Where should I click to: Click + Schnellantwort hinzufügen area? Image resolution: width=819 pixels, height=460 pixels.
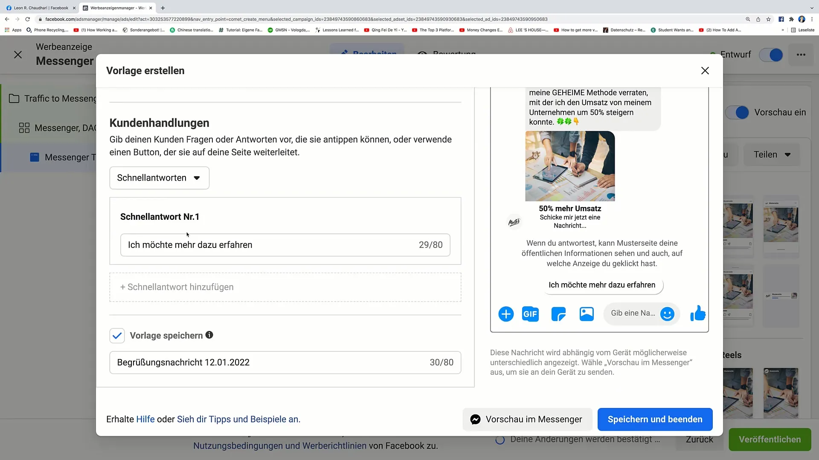[285, 287]
